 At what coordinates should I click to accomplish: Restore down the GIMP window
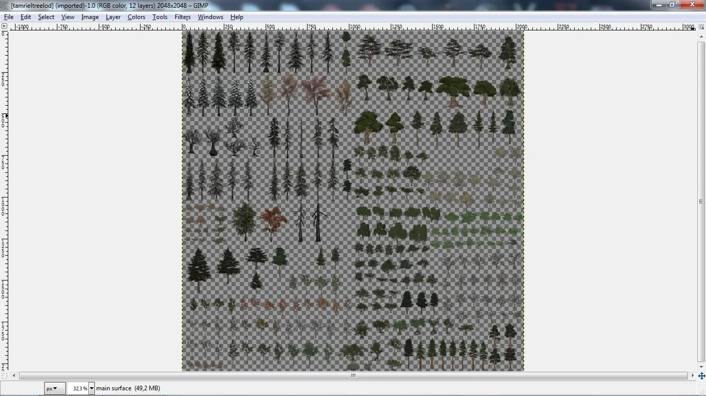672,5
